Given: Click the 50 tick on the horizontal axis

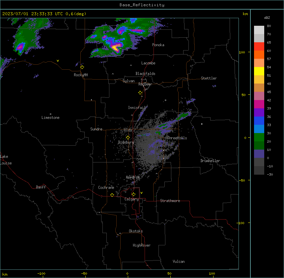Looking at the screenshot, I should pyautogui.click(x=169, y=273).
